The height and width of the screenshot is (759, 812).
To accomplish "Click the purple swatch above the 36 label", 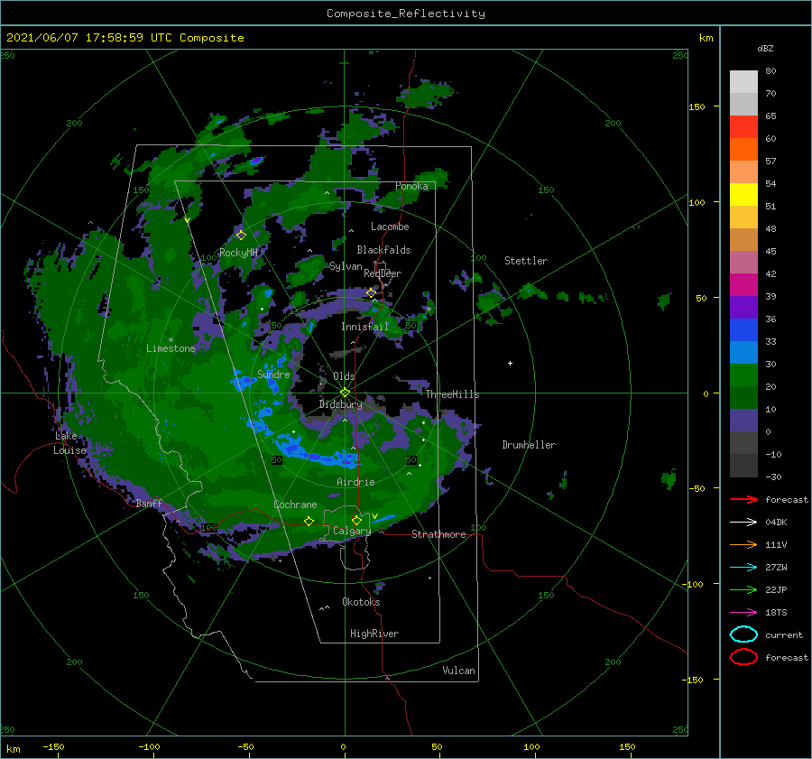I will coord(743,307).
